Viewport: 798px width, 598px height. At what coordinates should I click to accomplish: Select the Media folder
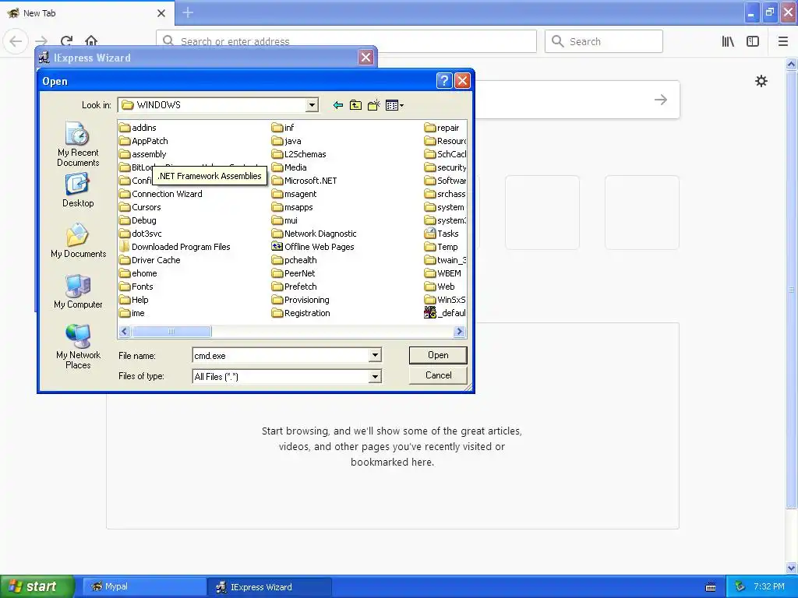pos(289,167)
